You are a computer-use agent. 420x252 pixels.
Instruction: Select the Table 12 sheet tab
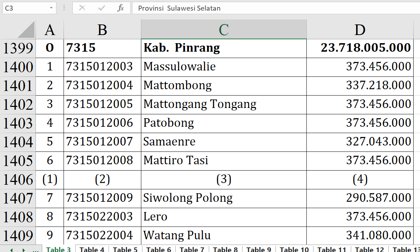click(x=370, y=249)
